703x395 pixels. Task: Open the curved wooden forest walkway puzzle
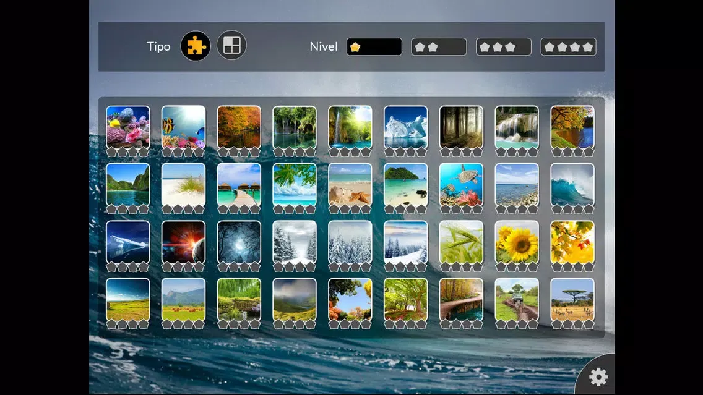coord(462,300)
